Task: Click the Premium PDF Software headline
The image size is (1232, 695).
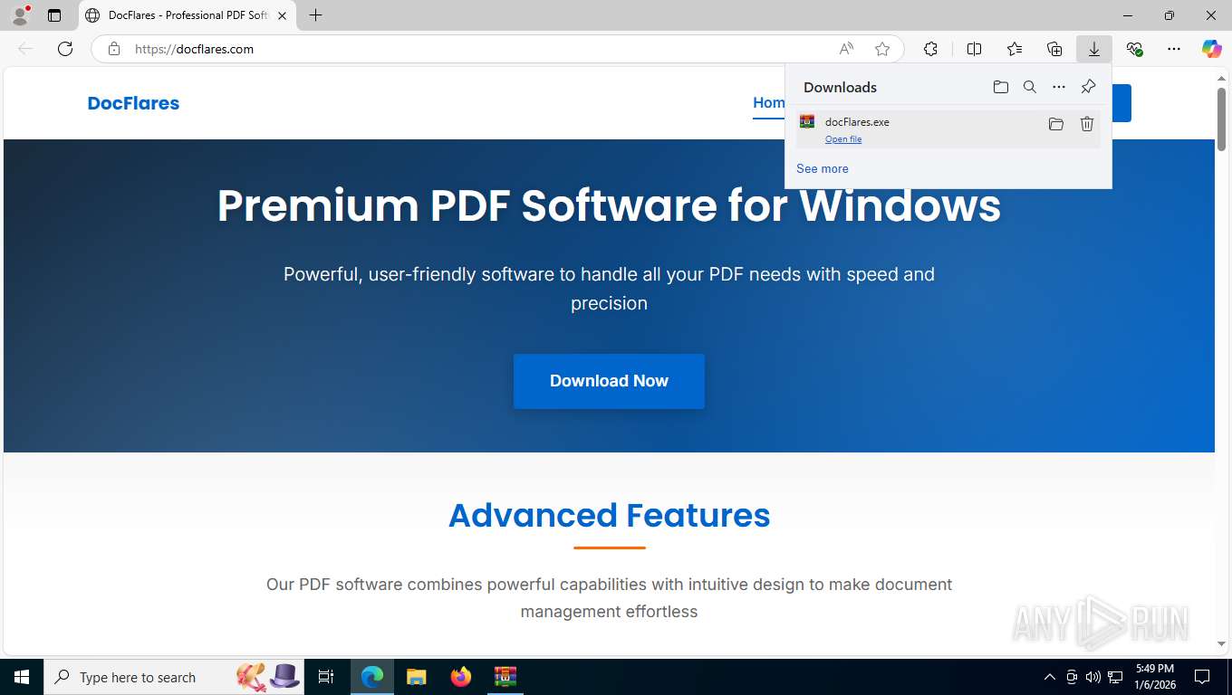Action: pos(609,205)
